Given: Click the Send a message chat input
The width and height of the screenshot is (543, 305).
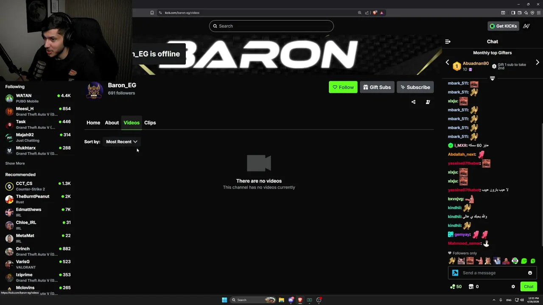Looking at the screenshot, I should point(493,273).
